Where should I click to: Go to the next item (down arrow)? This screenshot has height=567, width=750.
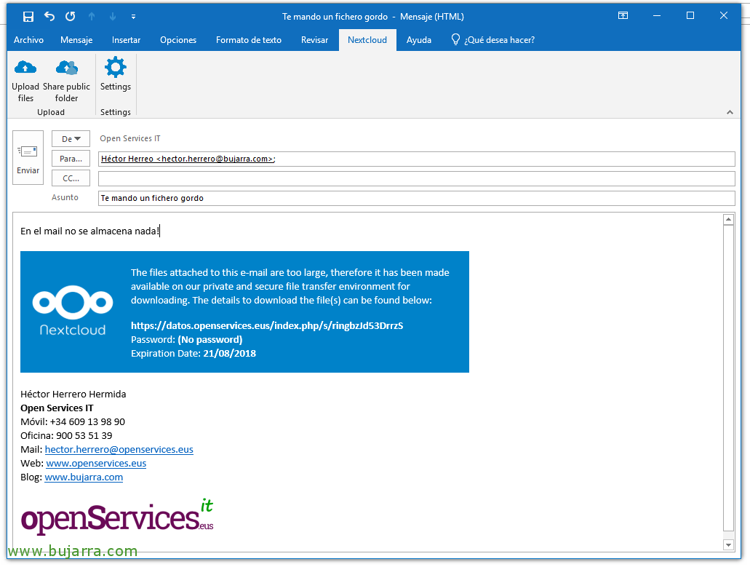113,17
